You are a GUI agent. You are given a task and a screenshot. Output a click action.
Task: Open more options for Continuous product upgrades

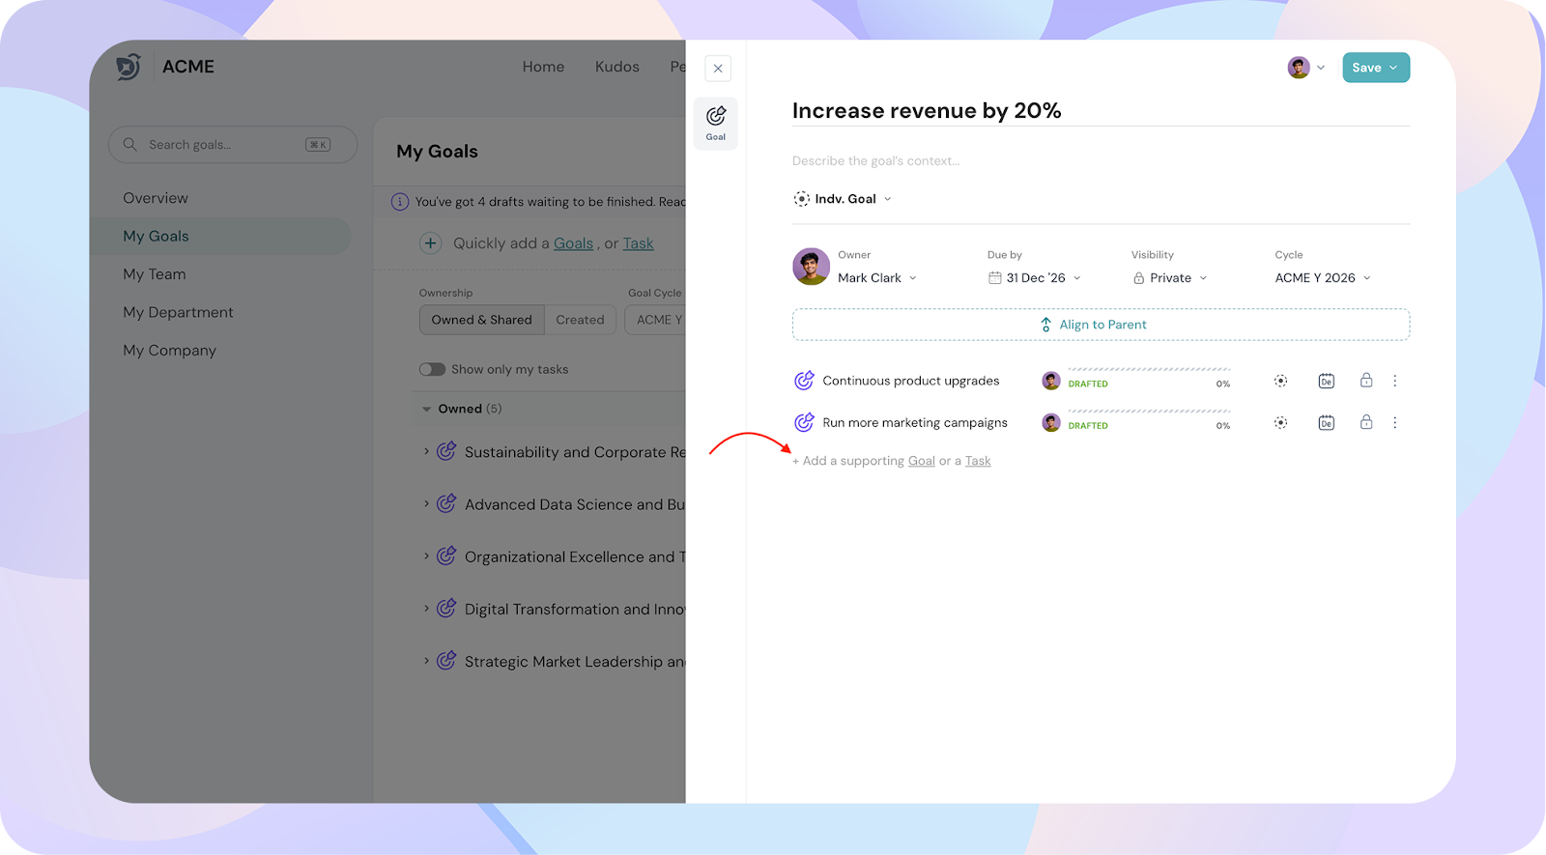coord(1395,381)
